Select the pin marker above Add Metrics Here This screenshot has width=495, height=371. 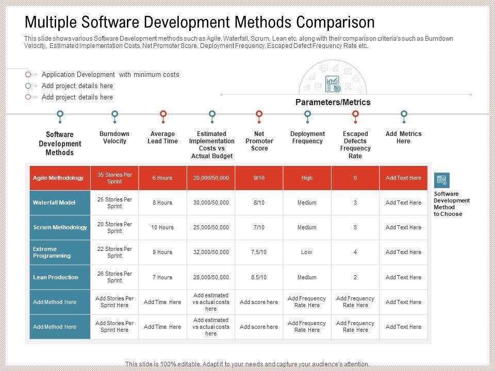pos(404,114)
